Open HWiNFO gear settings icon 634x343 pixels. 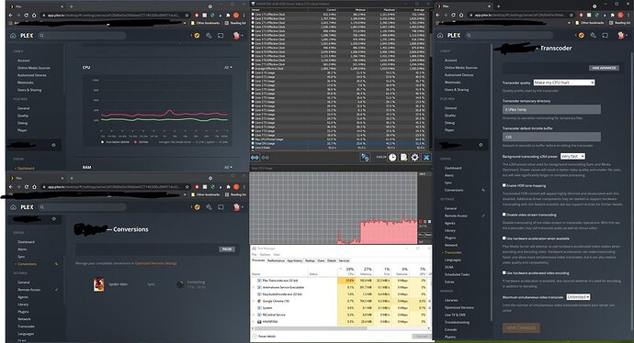(x=414, y=158)
